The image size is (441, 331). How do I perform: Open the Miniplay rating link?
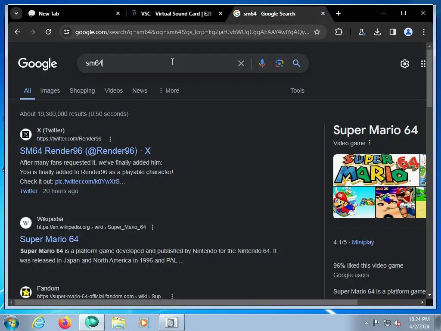[363, 242]
